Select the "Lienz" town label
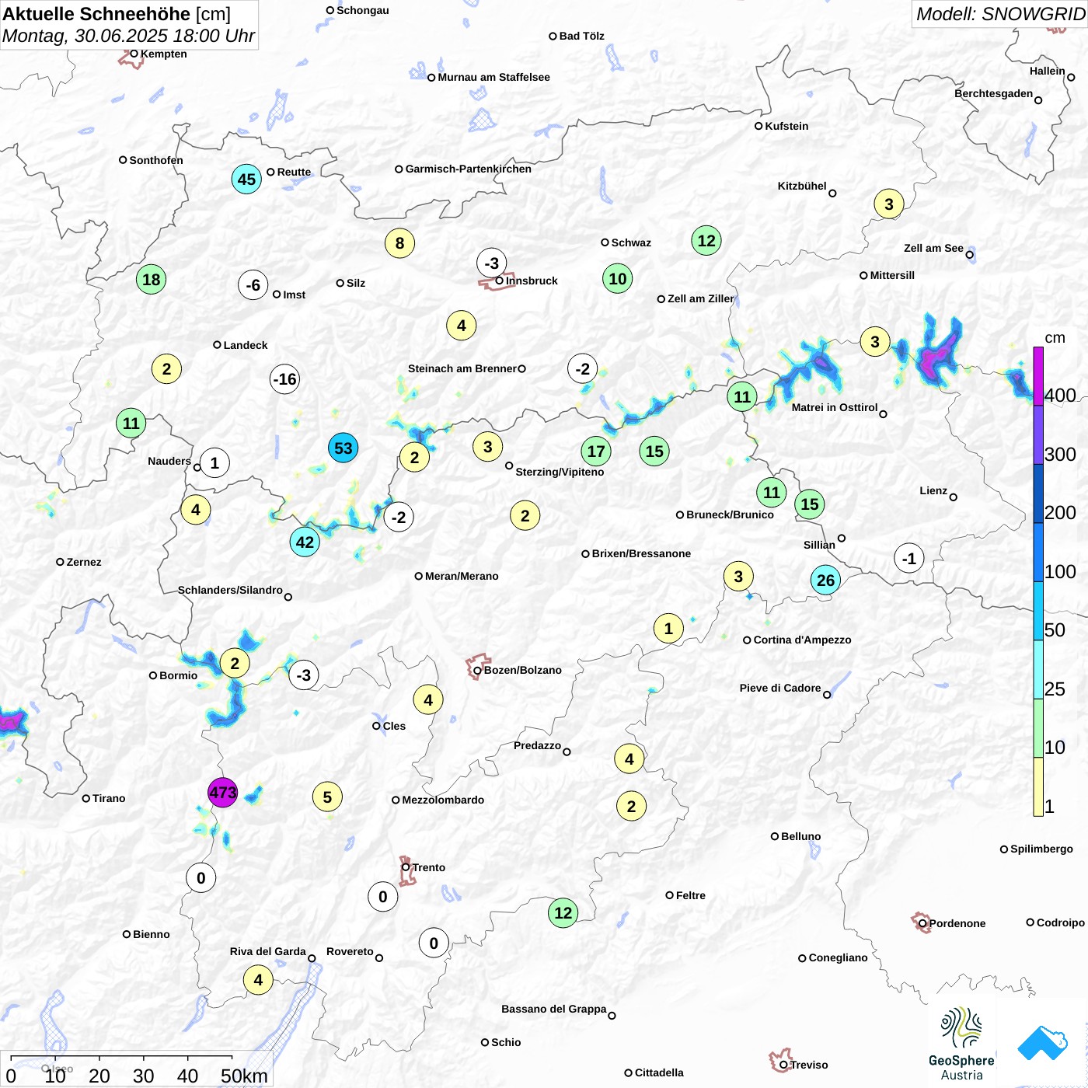1088x1088 pixels. 933,490
